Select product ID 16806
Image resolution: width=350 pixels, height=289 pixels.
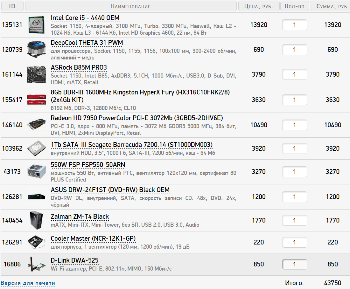click(12, 264)
